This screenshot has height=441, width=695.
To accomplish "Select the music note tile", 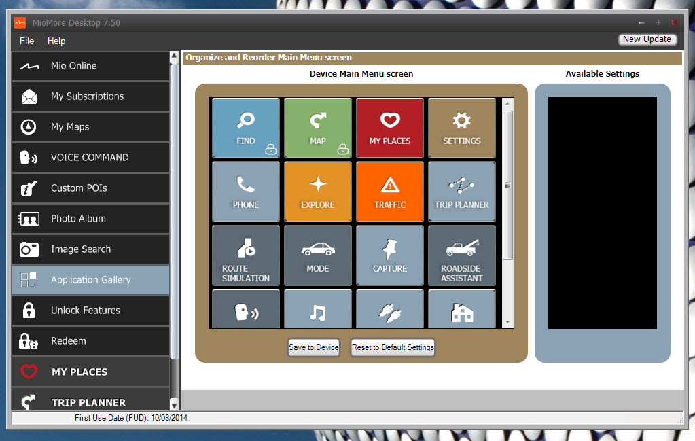I will point(318,309).
